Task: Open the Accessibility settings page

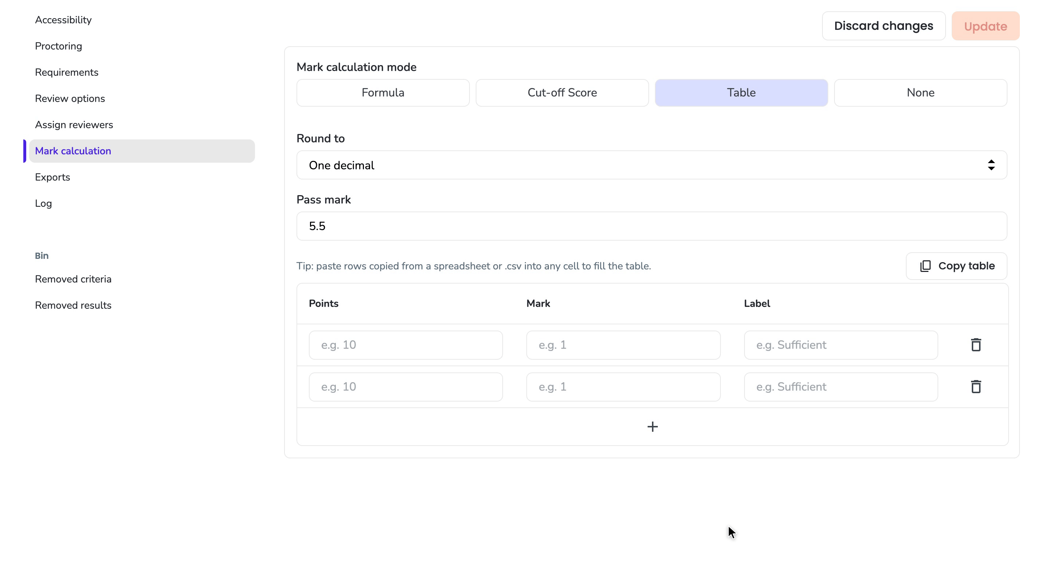Action: click(x=63, y=20)
